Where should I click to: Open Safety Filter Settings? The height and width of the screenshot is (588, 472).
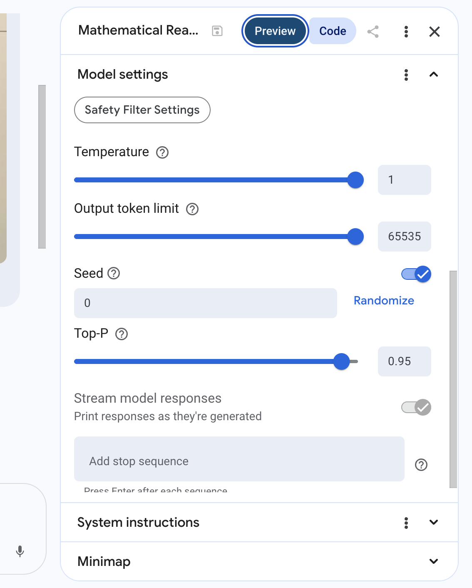point(142,110)
